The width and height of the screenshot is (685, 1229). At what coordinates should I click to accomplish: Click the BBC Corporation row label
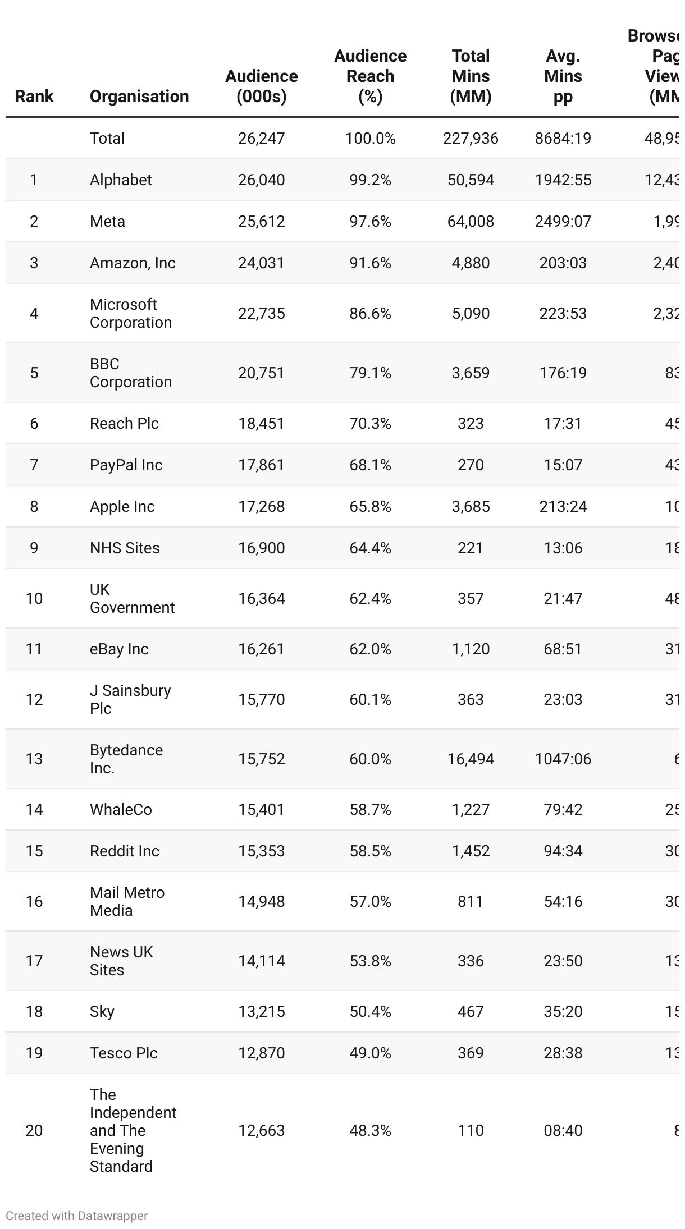(x=131, y=373)
